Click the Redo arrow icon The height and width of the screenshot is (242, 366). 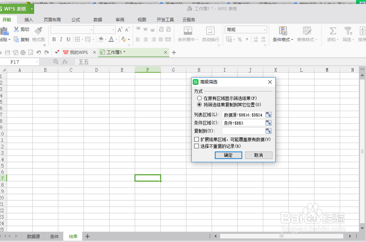(47, 53)
